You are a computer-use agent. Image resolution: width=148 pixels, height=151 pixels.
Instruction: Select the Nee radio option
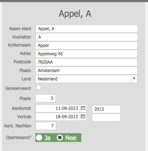pyautogui.click(x=60, y=138)
